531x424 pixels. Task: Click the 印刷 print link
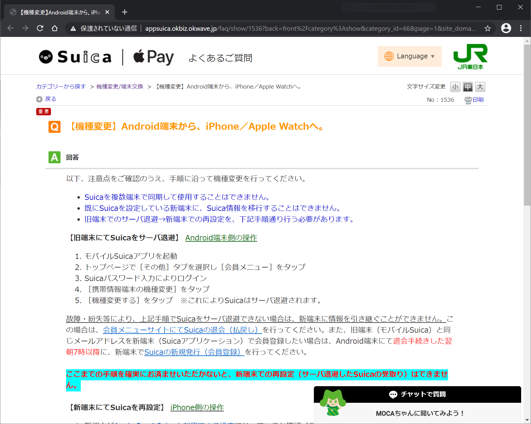click(478, 100)
